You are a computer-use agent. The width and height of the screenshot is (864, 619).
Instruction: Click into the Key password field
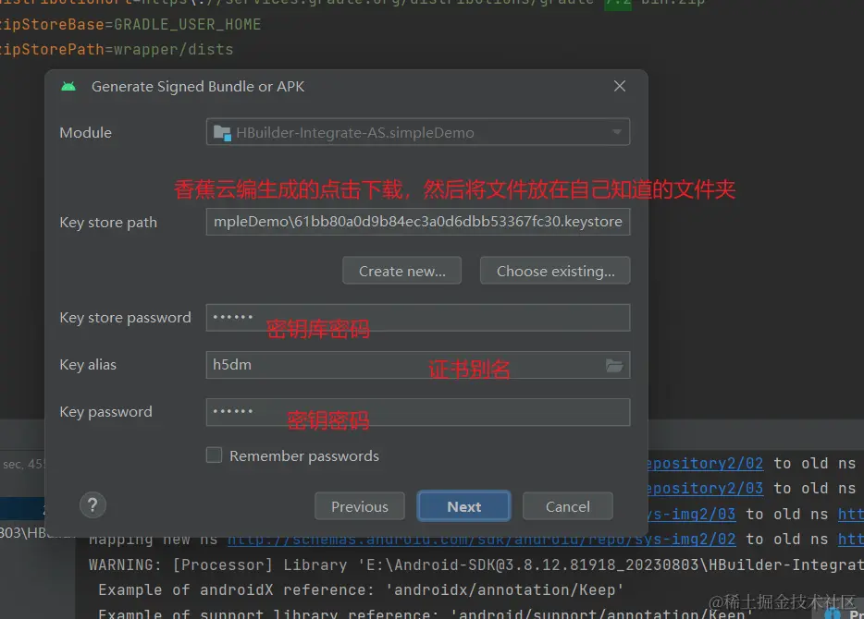[417, 412]
